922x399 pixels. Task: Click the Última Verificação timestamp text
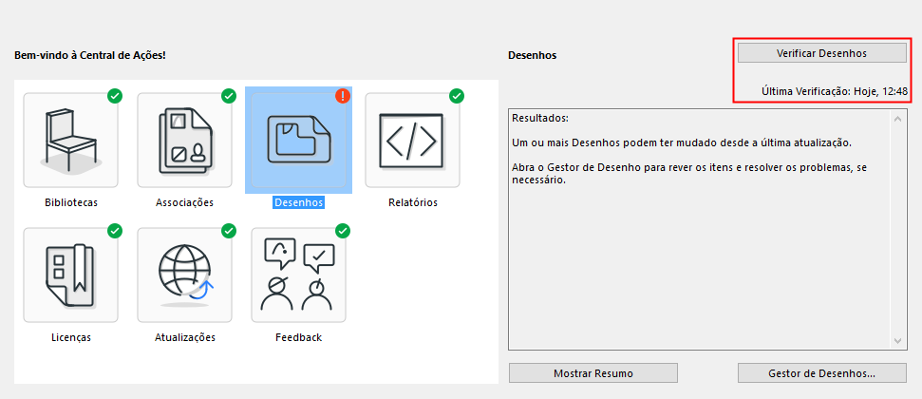pos(835,91)
